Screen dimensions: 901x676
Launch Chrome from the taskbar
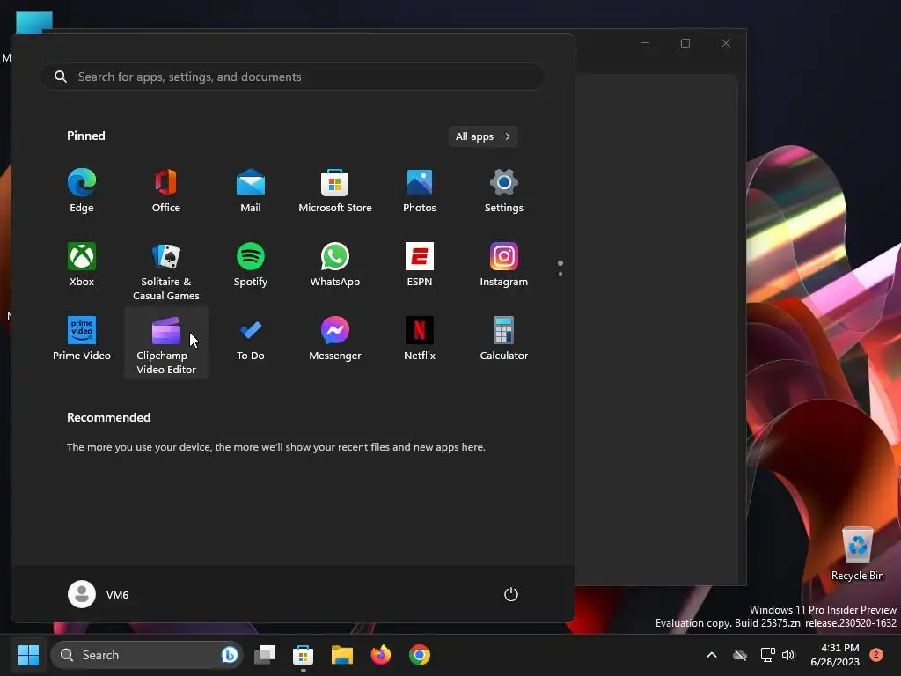coord(420,655)
